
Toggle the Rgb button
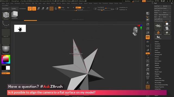[68, 8]
